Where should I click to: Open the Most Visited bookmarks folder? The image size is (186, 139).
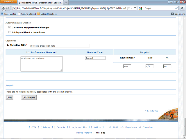pyautogui.click(x=8, y=14)
